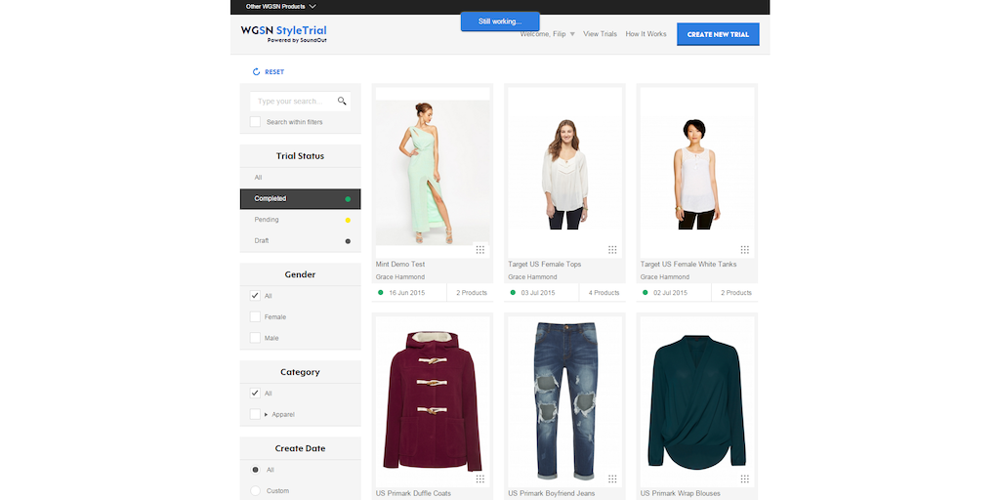Select Draft trial status filter

(301, 241)
